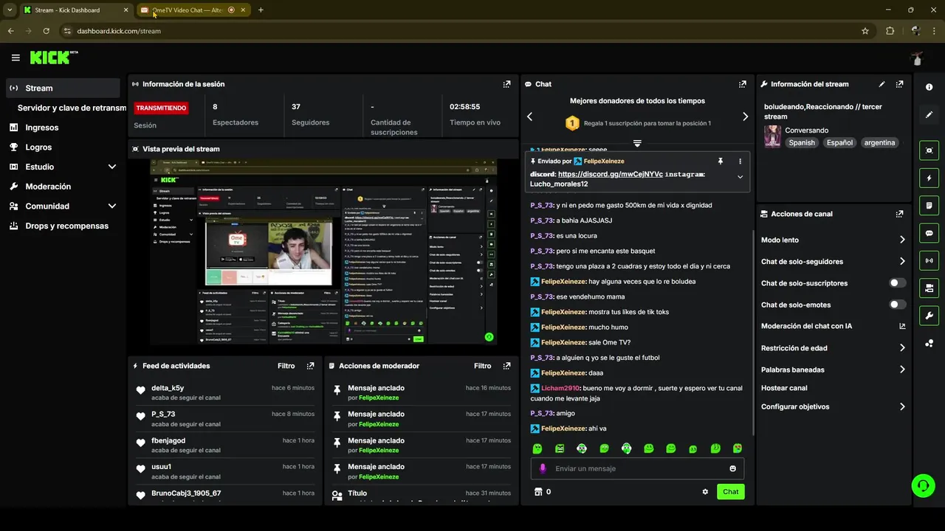Open the shop icon below message box
The width and height of the screenshot is (945, 531).
538,492
